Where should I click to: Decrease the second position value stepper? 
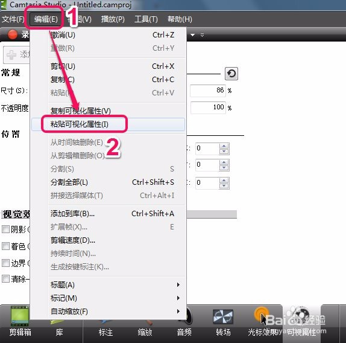pyautogui.click(x=224, y=168)
